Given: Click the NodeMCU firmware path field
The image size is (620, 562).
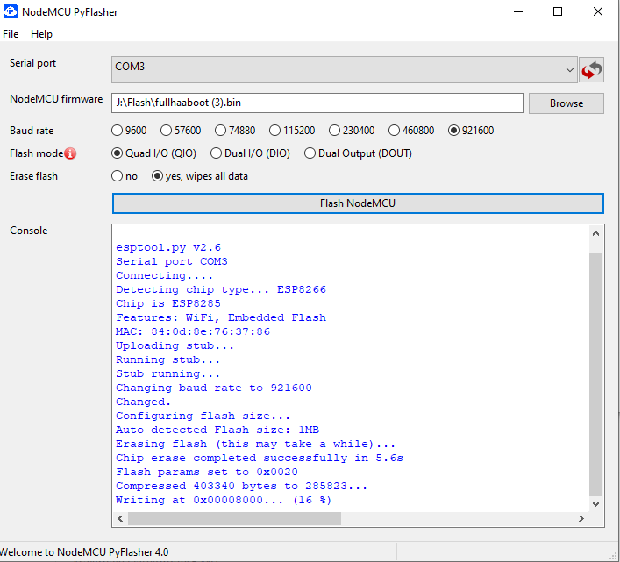Looking at the screenshot, I should (317, 103).
